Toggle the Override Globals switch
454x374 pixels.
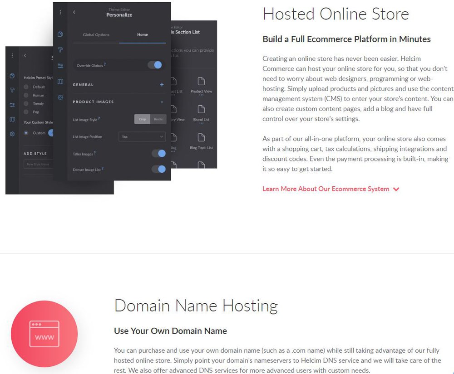coord(155,65)
